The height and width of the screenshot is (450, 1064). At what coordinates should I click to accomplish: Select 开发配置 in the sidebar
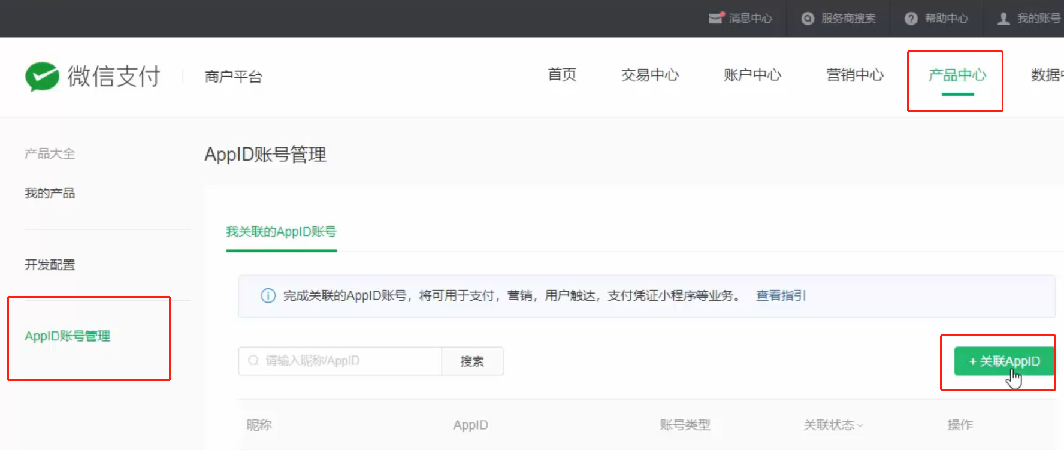pos(50,265)
